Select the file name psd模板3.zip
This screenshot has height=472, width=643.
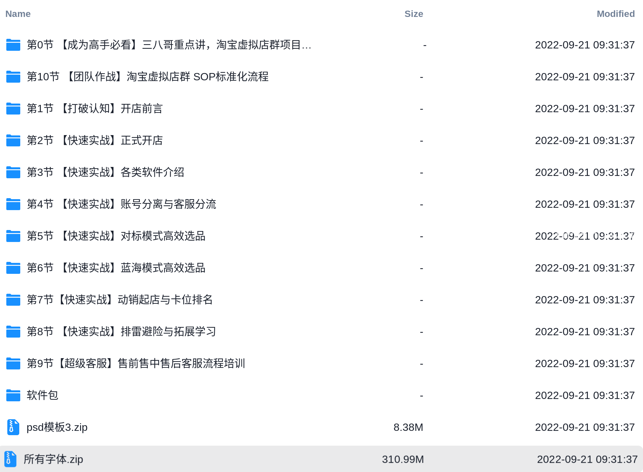coord(57,427)
